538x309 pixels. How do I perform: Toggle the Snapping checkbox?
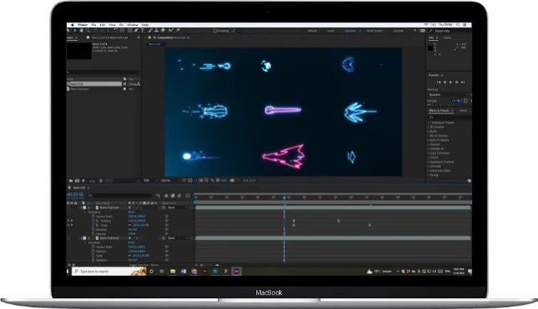(215, 31)
